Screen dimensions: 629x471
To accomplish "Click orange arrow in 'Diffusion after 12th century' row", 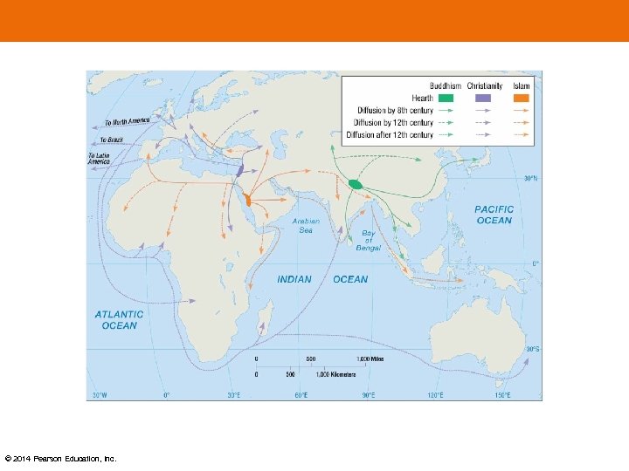I will tap(521, 135).
